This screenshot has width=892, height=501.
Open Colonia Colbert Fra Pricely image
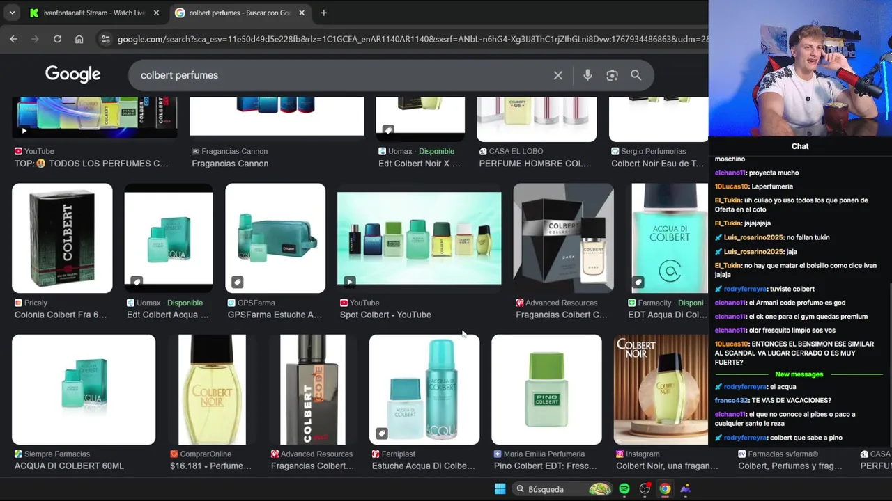tap(62, 238)
